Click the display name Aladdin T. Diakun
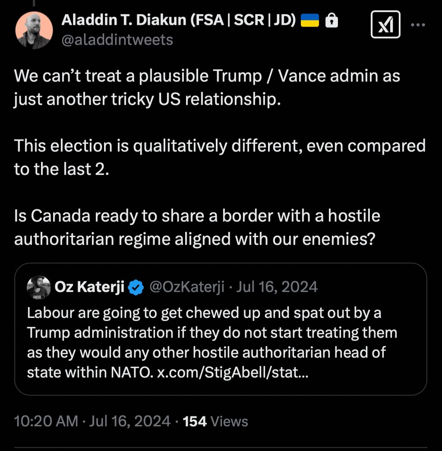442x451 pixels. (x=178, y=20)
